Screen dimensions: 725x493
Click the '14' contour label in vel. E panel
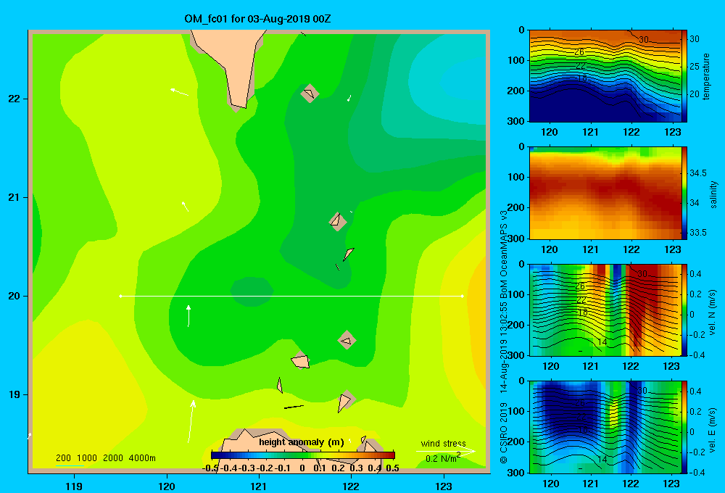pos(602,460)
